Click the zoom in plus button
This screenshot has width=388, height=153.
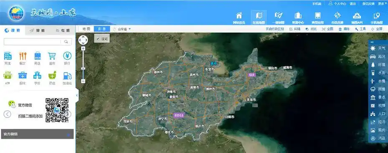tap(83, 48)
